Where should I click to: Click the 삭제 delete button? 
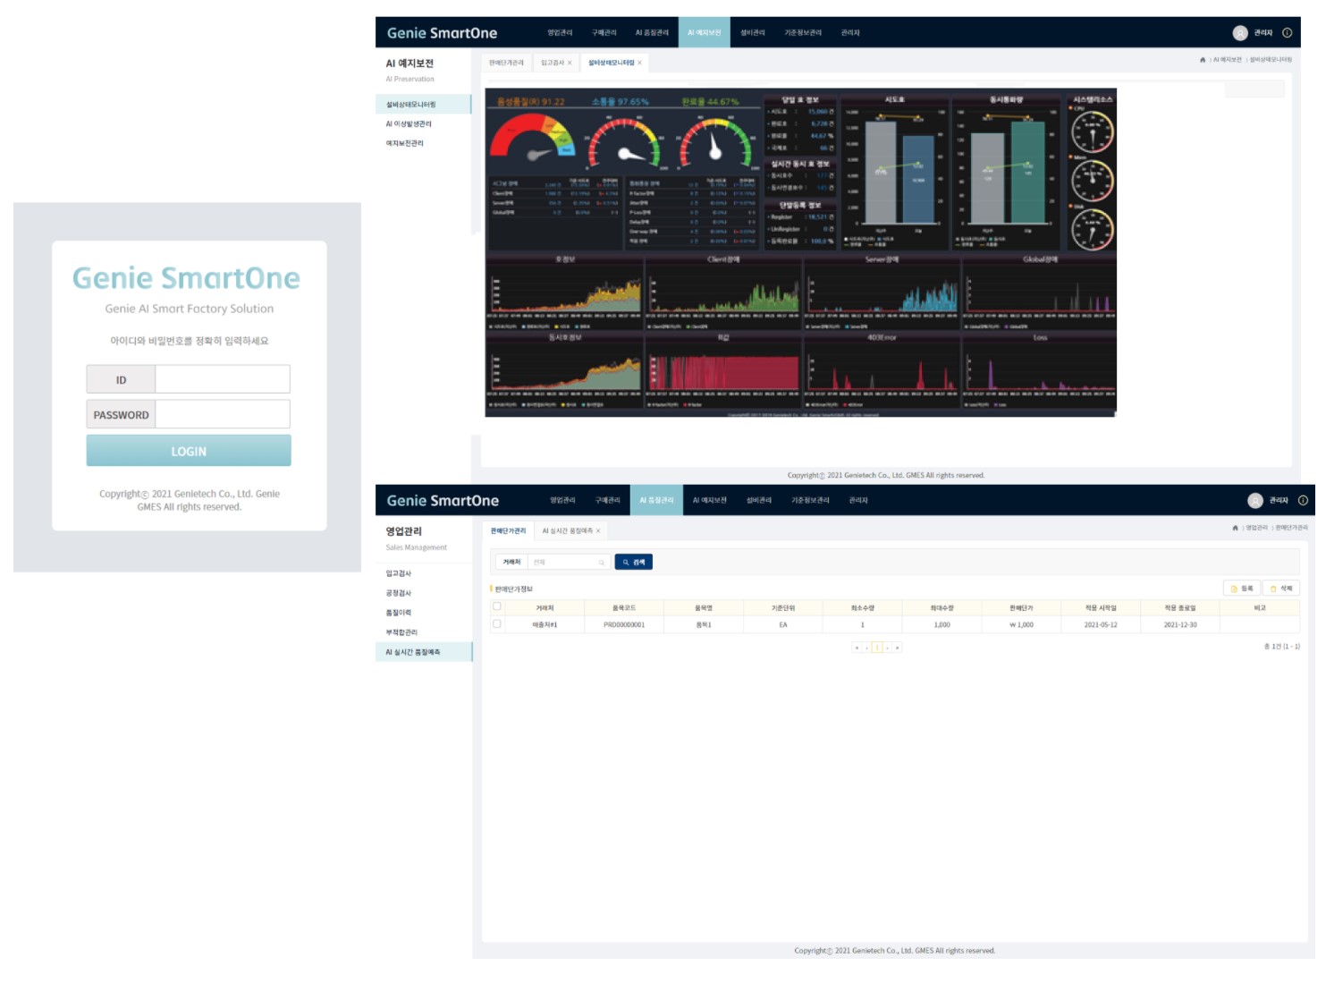[x=1281, y=589]
